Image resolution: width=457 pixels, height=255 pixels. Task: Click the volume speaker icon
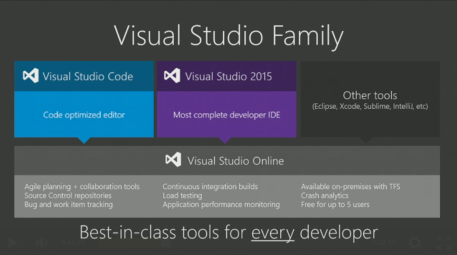pos(41,243)
